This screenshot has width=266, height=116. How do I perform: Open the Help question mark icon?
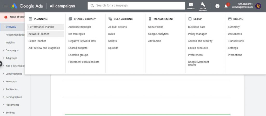click(217, 6)
